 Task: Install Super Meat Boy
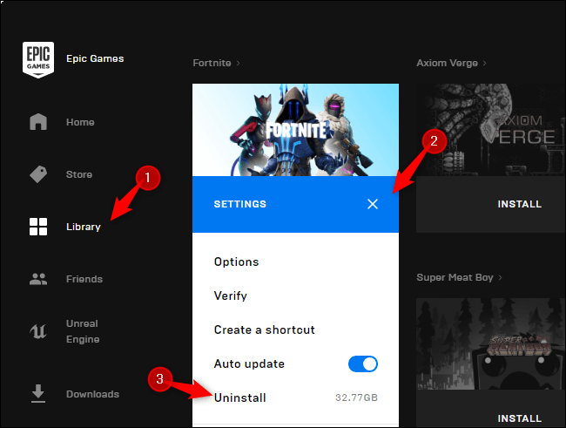pyautogui.click(x=519, y=418)
